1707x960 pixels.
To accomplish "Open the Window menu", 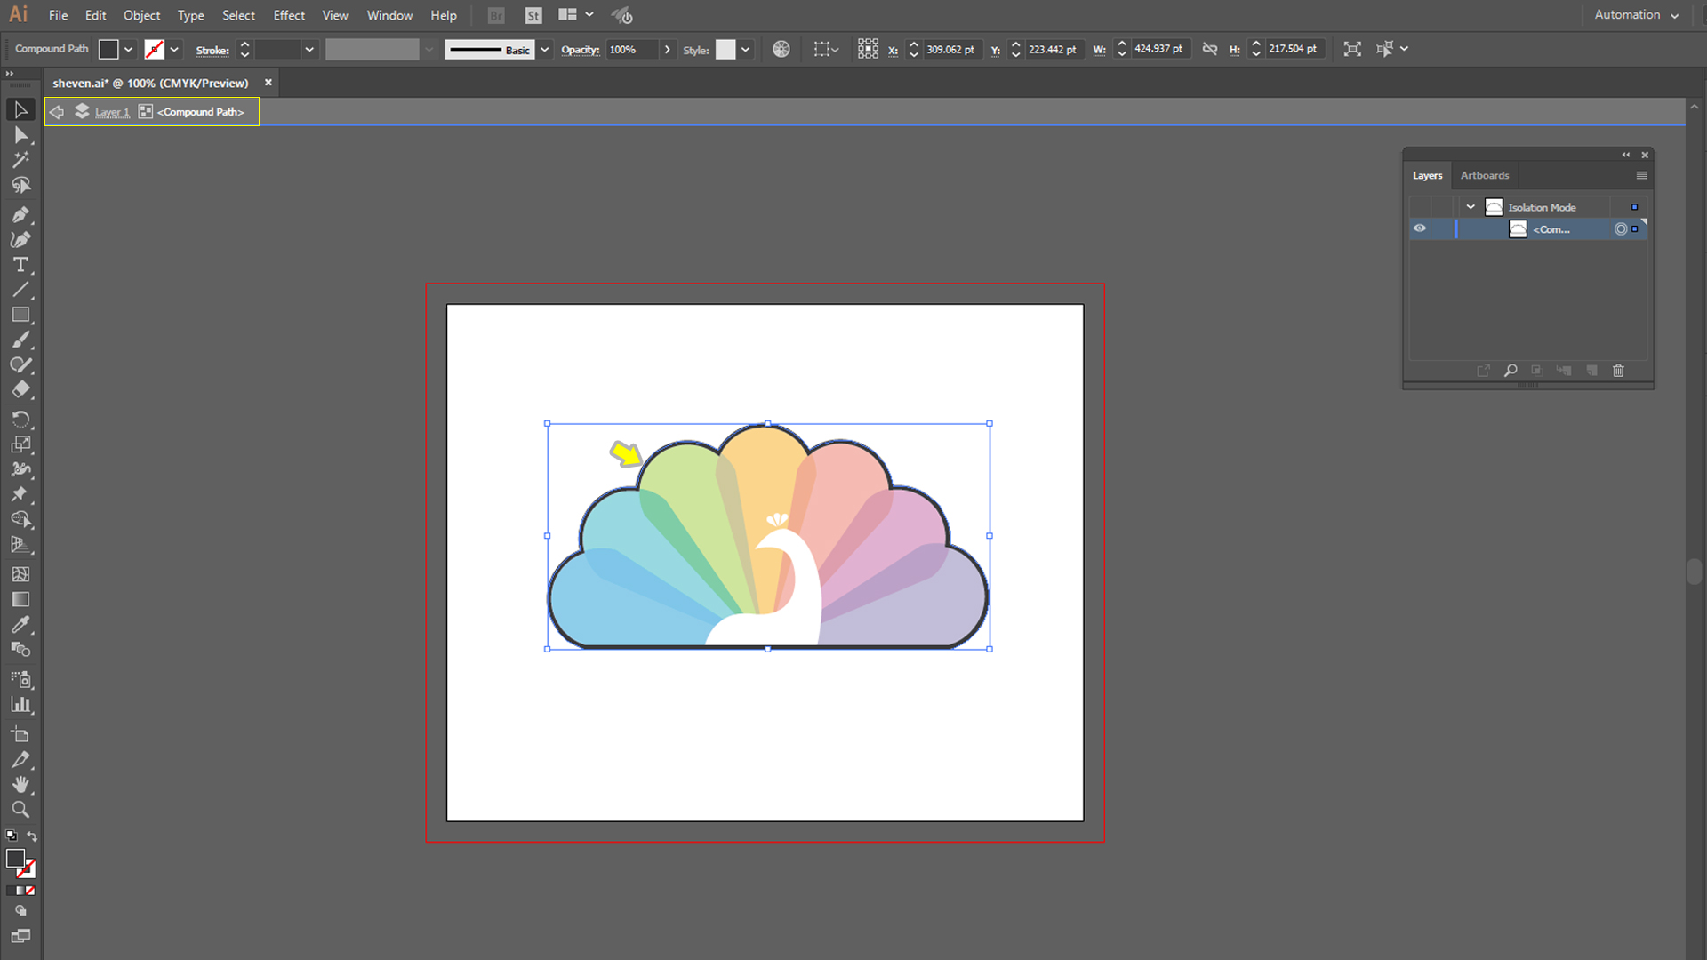I will point(389,15).
